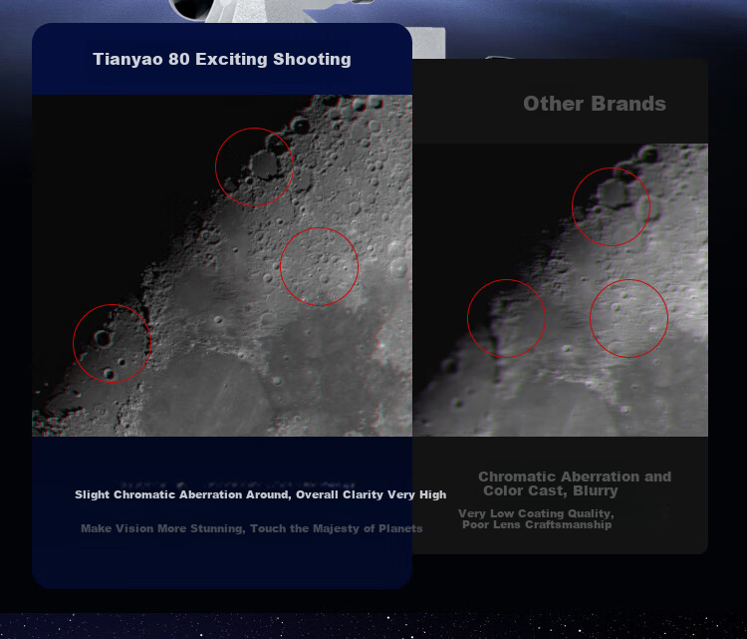Click the polygonal dark crater inside the top Tianyao circle

[x=264, y=164]
